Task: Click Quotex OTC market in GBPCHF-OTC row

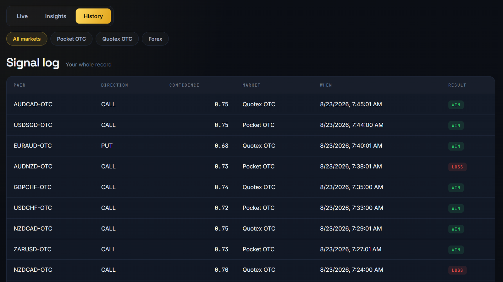Action: [x=259, y=187]
